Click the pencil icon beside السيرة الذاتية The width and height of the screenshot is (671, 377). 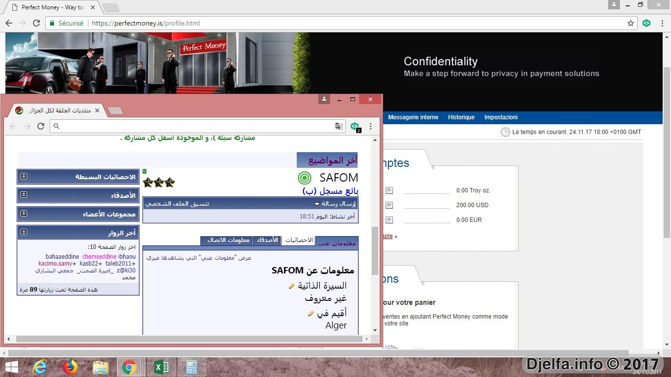pyautogui.click(x=292, y=286)
